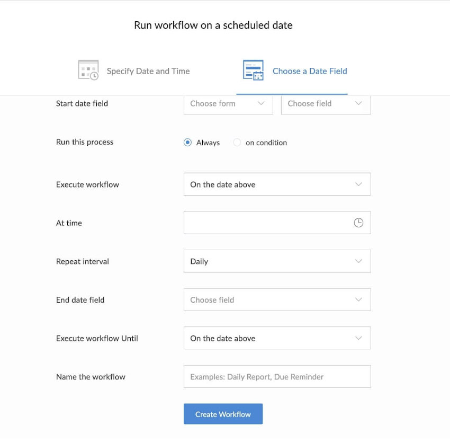Click the Start date field label
The height and width of the screenshot is (441, 450).
pos(82,103)
